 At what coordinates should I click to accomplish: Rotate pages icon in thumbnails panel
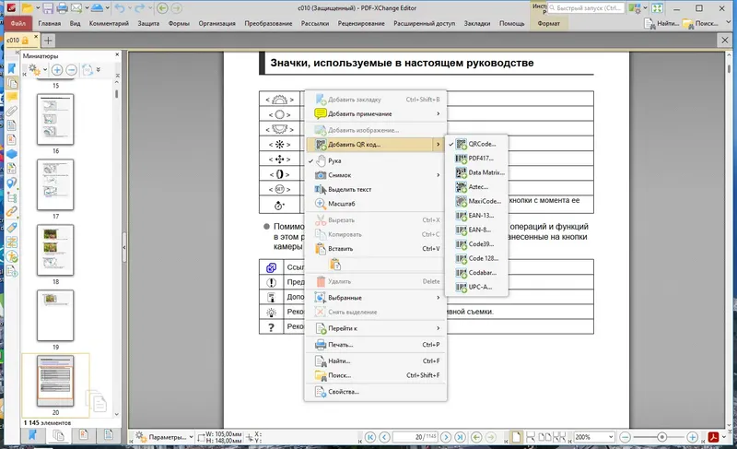[88, 70]
